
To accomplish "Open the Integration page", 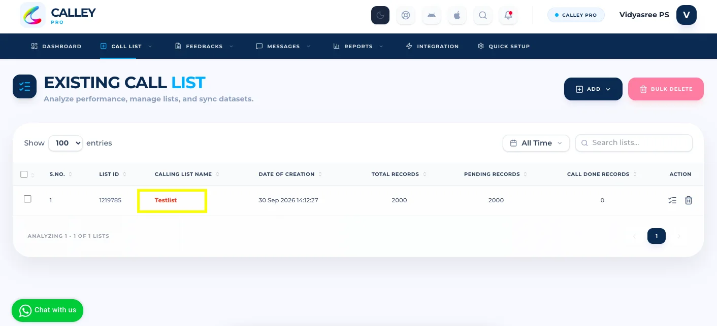I will pyautogui.click(x=432, y=46).
